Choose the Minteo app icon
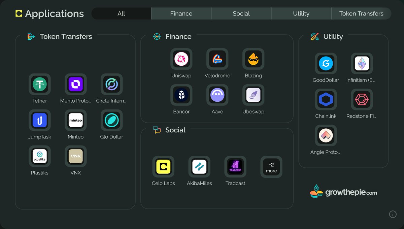 pyautogui.click(x=76, y=120)
